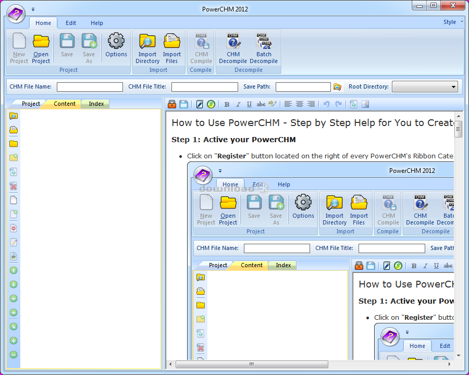Toggle bold formatting
This screenshot has height=375, width=469.
227,104
